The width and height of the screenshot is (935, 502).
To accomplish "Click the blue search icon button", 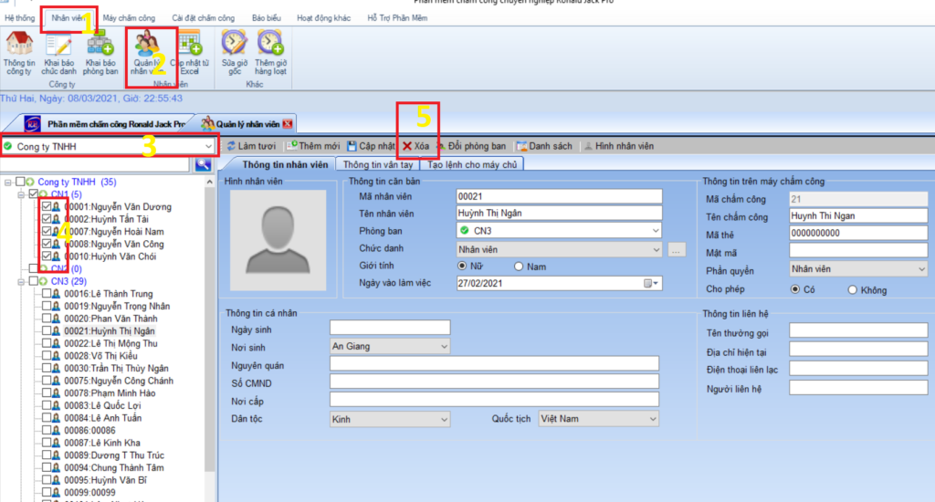I will point(204,164).
